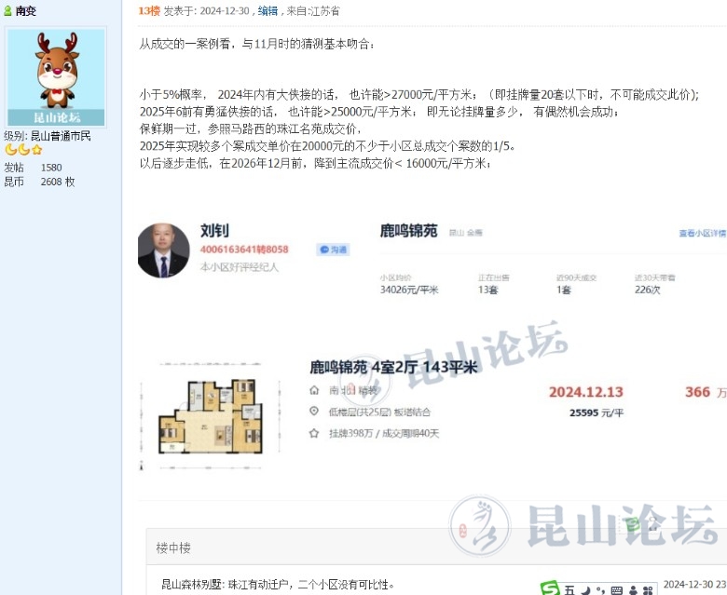727x595 pixels.
Task: Open the IME toolbox grid icon
Action: click(x=649, y=589)
